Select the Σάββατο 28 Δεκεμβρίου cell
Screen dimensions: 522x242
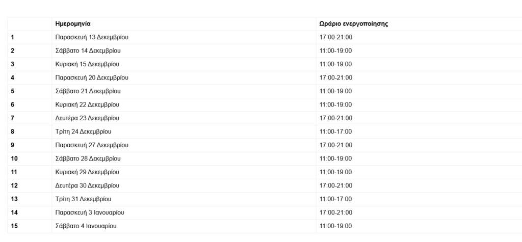pos(88,159)
